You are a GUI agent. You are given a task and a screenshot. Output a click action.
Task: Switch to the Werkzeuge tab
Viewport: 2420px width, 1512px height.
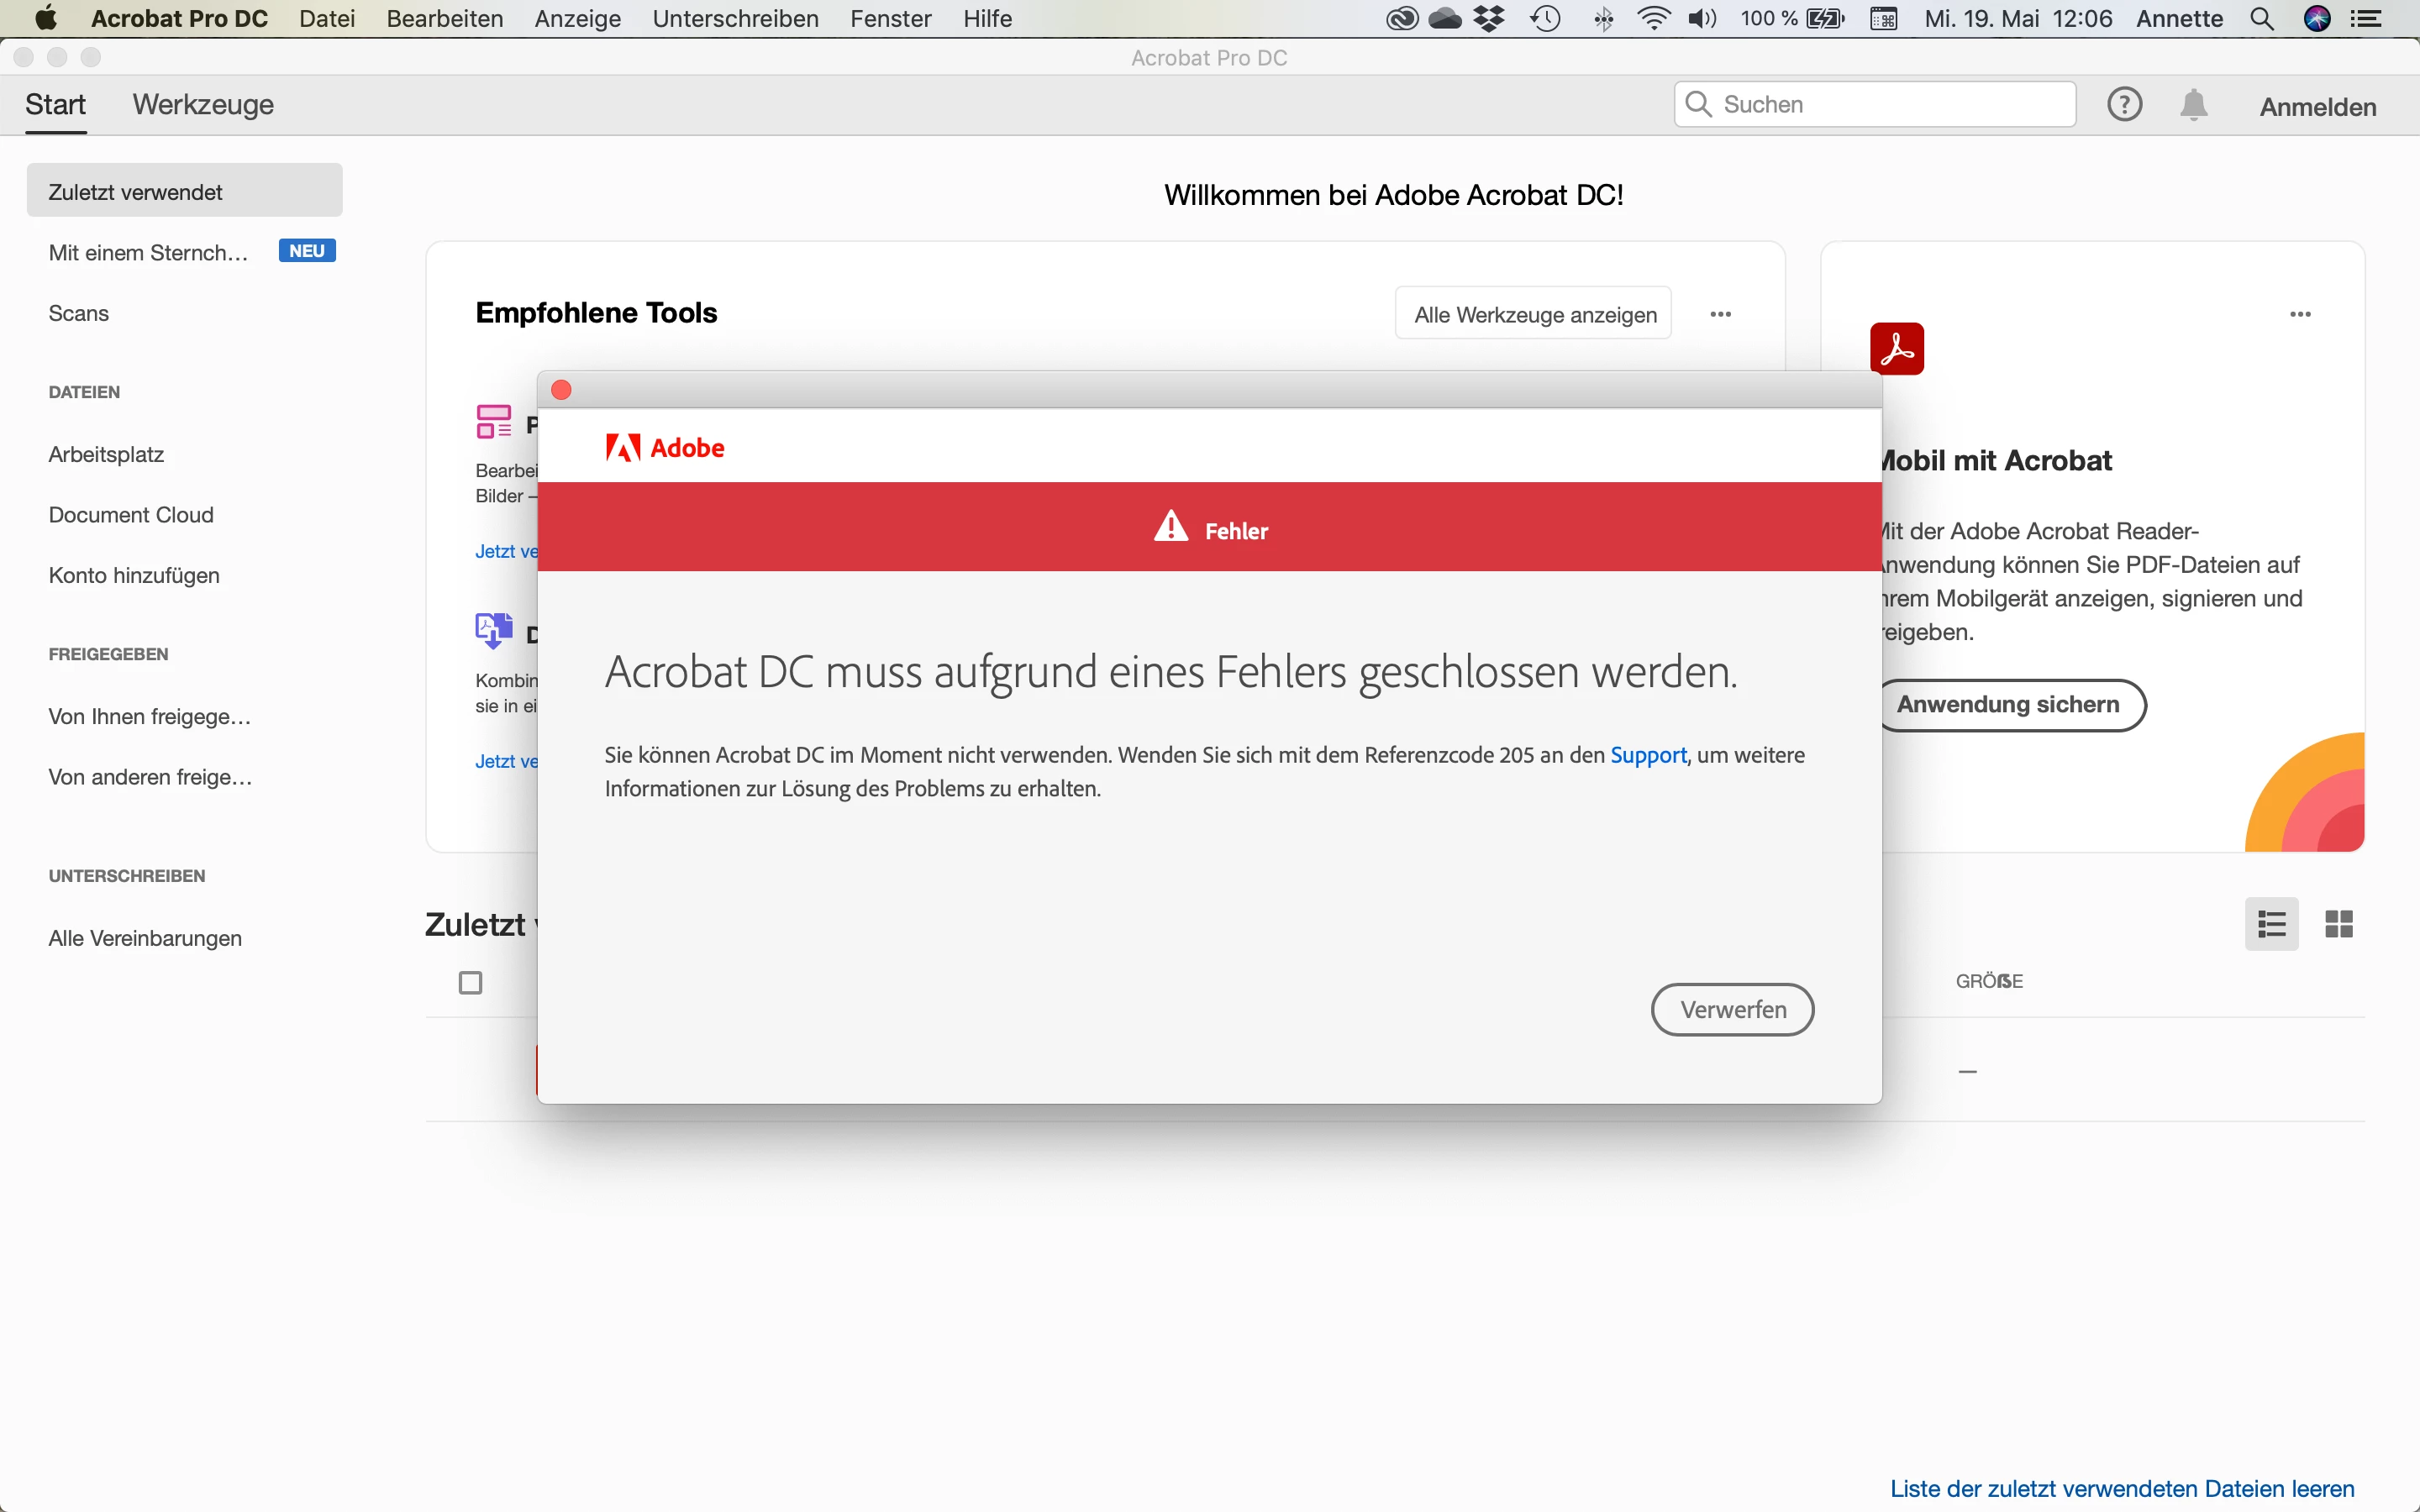click(x=203, y=105)
